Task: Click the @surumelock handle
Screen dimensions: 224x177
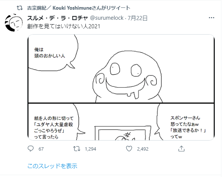Action: [x=107, y=18]
